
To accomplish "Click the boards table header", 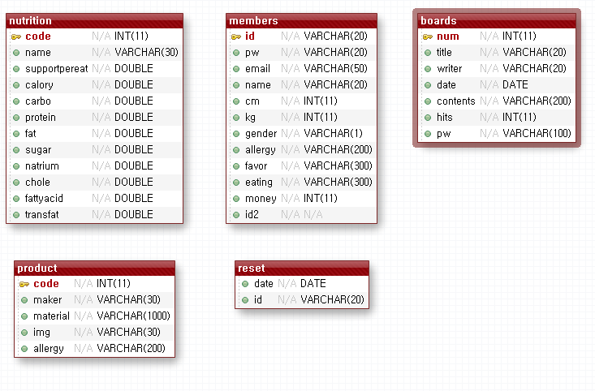I will [x=498, y=21].
